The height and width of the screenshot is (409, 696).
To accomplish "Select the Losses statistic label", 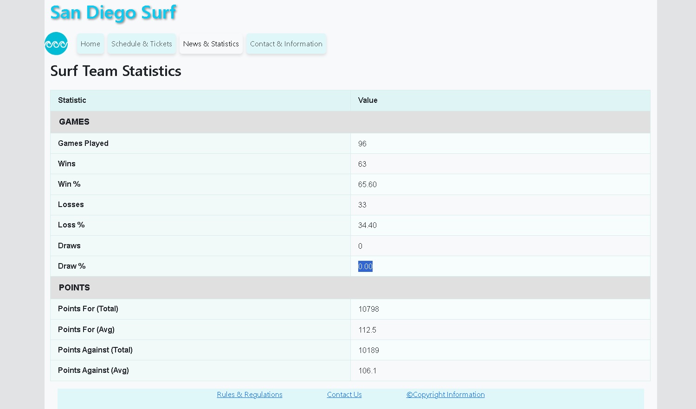I will pos(71,204).
